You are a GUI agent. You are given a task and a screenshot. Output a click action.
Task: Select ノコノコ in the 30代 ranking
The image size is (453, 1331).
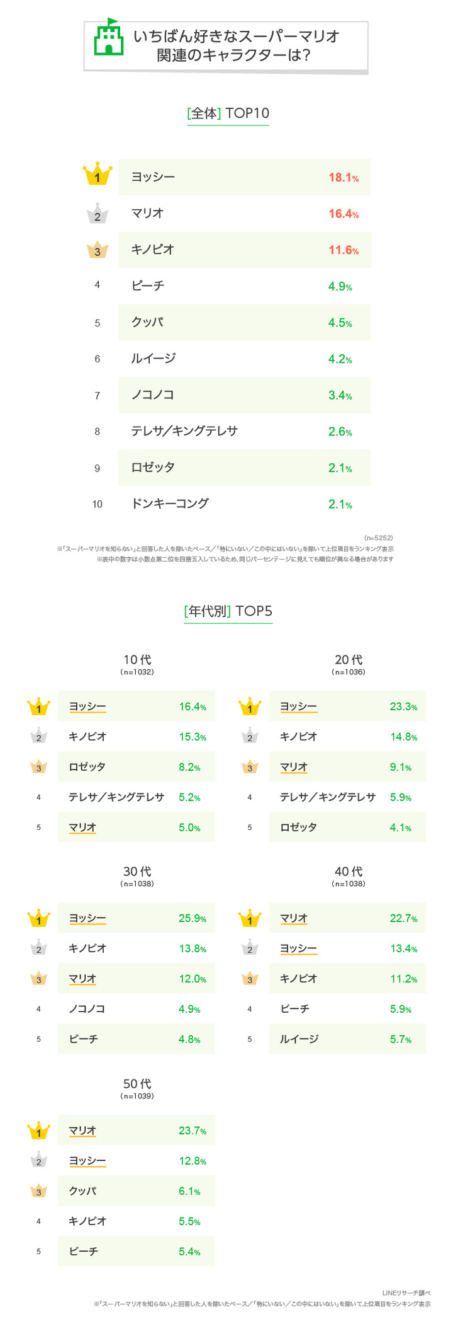(87, 1009)
